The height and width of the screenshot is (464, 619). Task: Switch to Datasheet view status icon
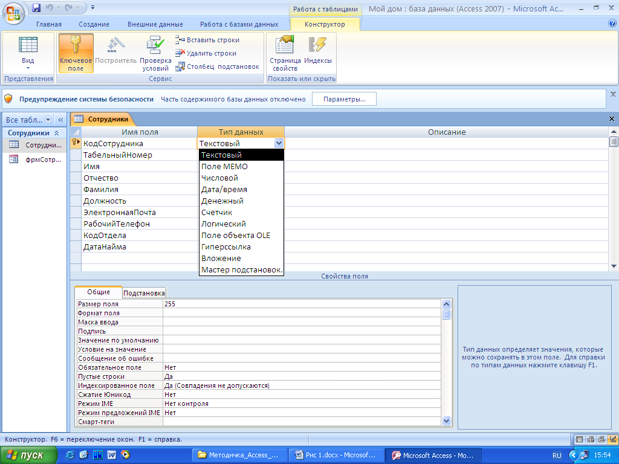click(579, 439)
